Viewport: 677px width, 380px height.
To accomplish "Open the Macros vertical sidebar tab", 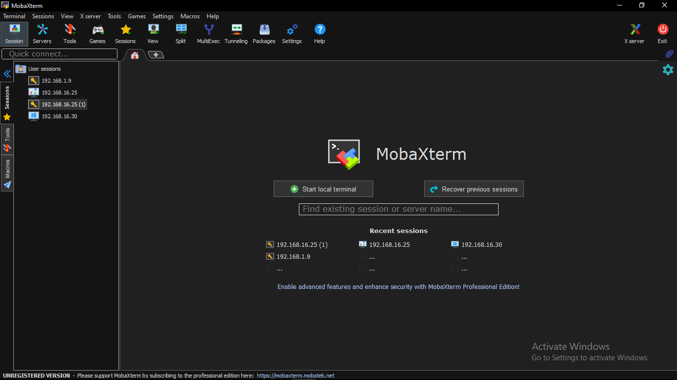I will coord(7,174).
